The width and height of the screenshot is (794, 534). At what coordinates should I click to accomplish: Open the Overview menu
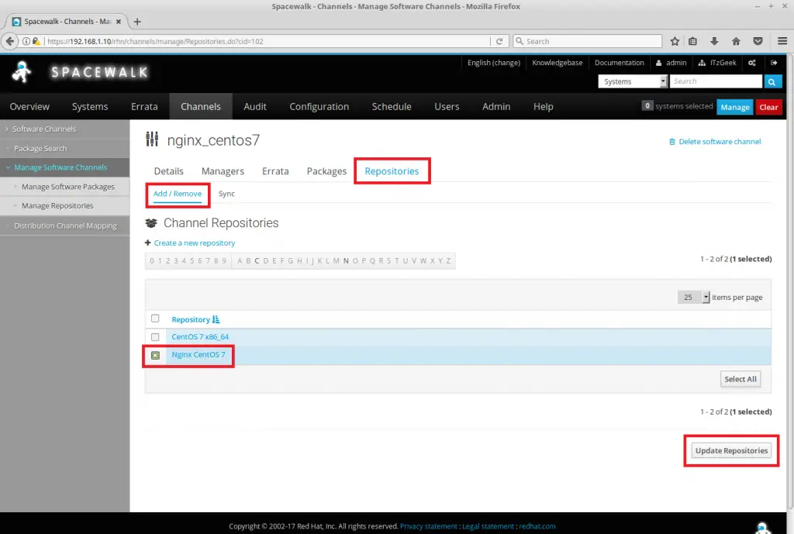pyautogui.click(x=29, y=107)
